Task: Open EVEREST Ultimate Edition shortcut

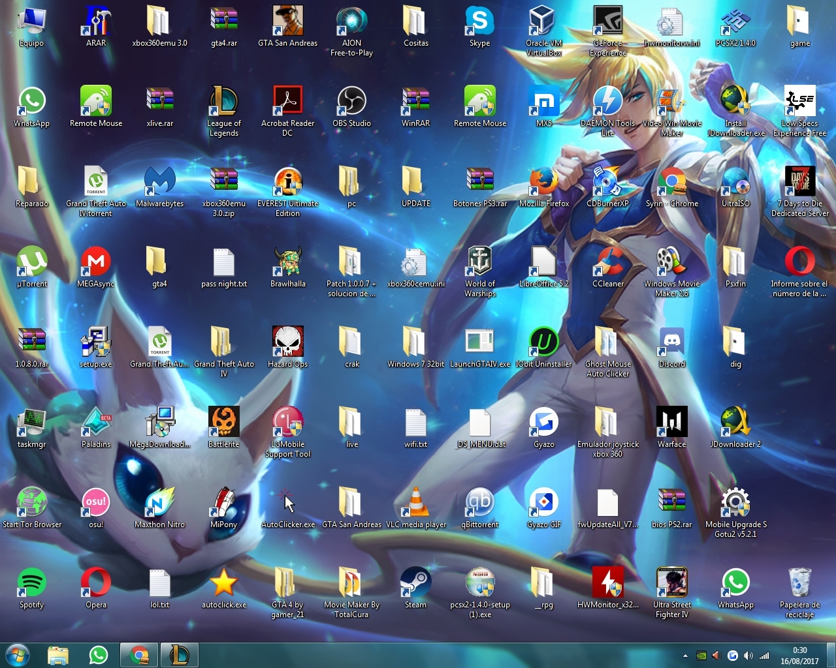Action: pos(288,181)
